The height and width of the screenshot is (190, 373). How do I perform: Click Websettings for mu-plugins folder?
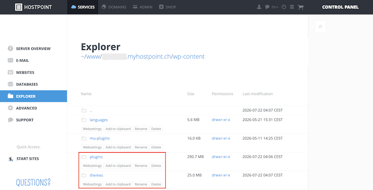click(x=92, y=148)
